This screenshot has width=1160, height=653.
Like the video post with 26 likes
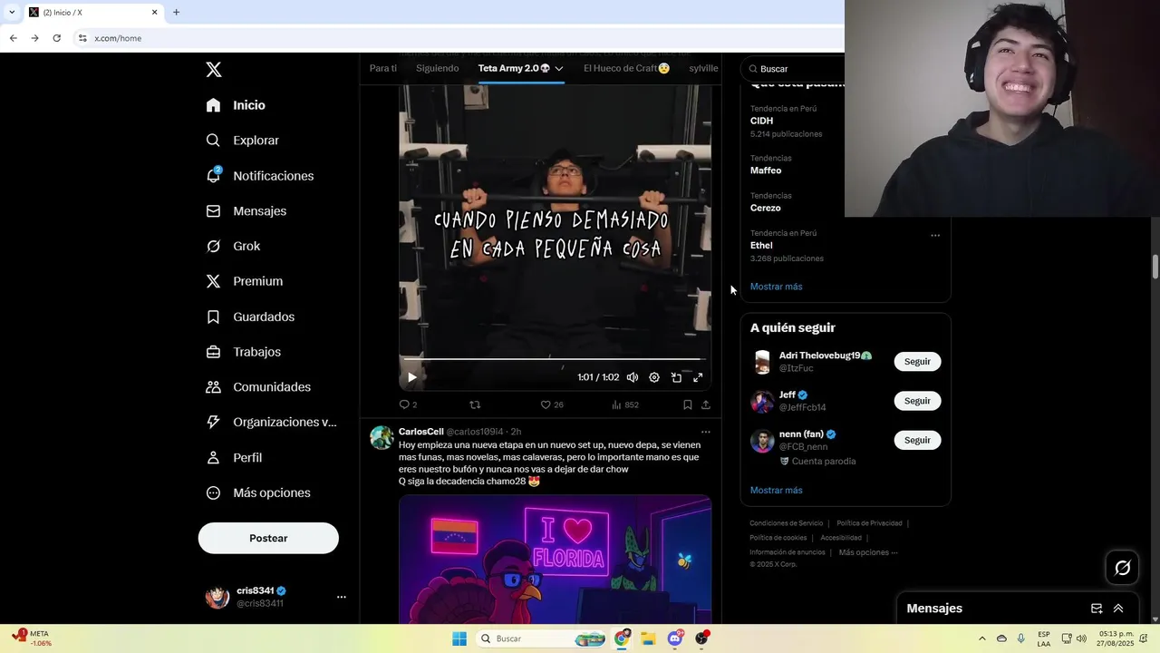552,404
